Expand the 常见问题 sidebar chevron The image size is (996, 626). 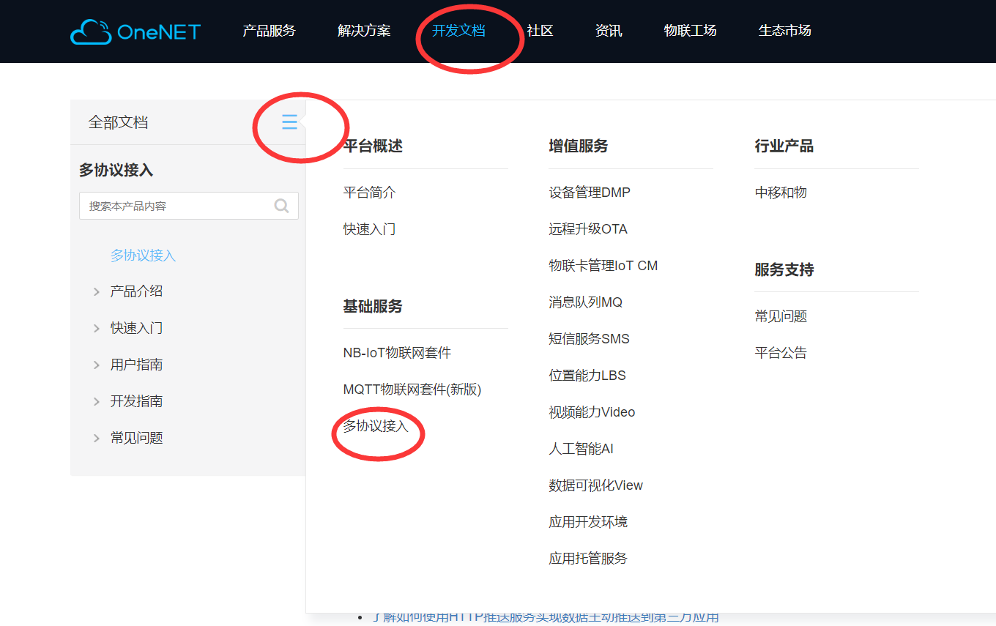96,437
